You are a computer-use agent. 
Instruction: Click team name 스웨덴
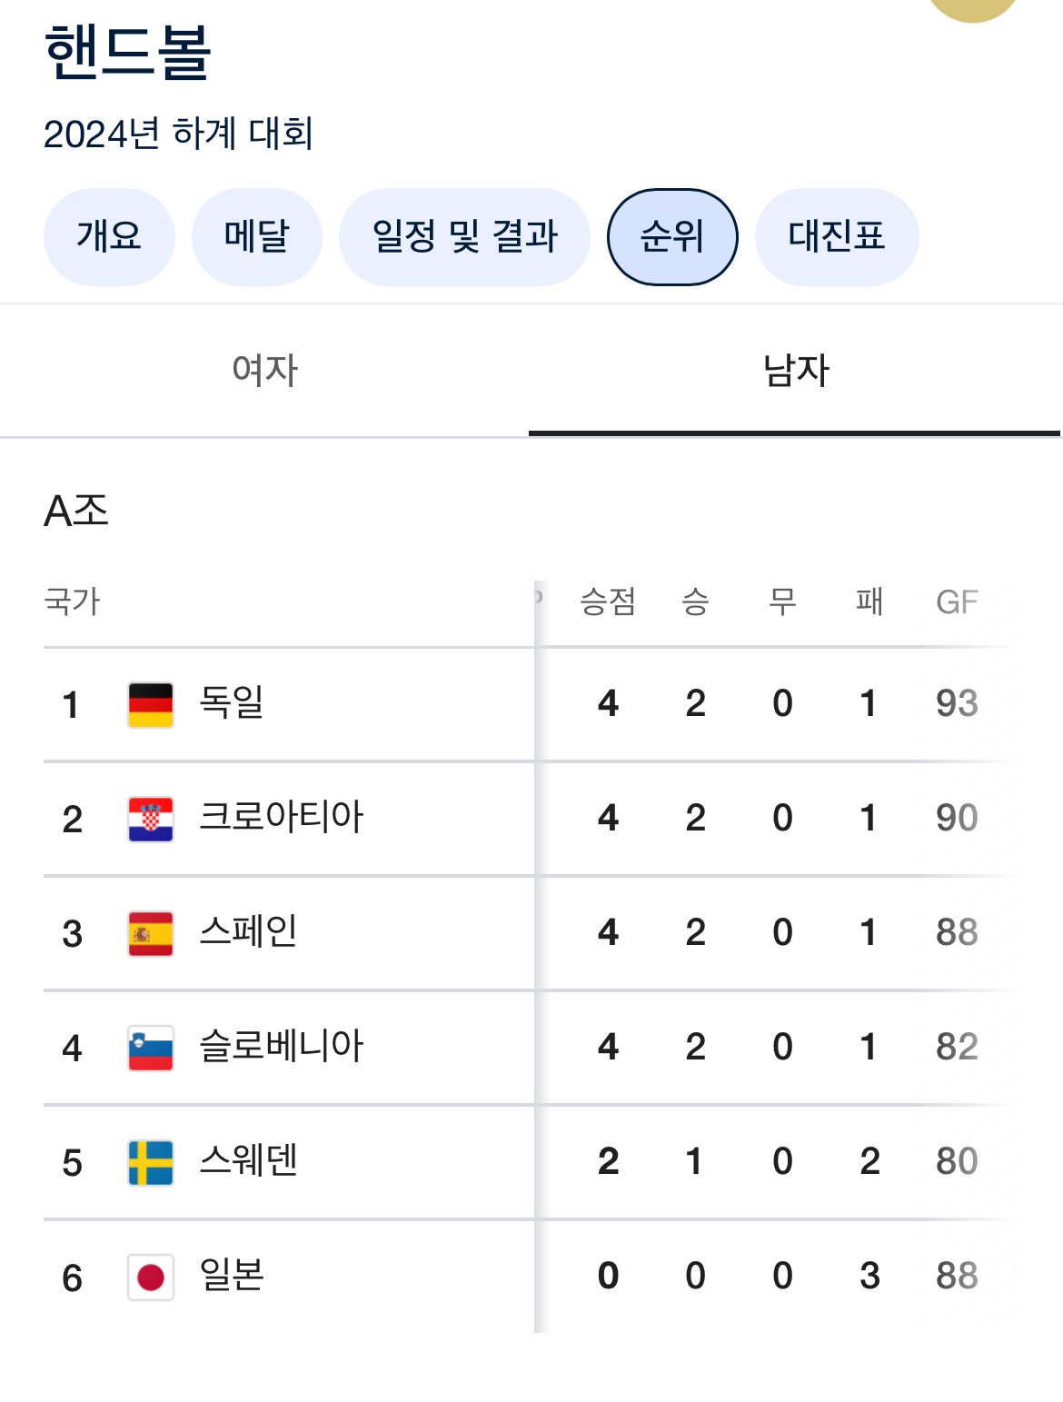(248, 1160)
